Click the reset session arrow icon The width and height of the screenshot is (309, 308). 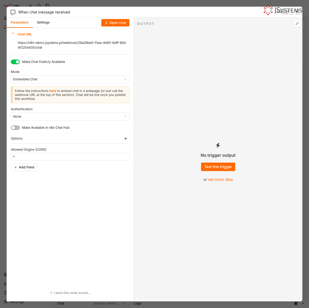point(124,304)
